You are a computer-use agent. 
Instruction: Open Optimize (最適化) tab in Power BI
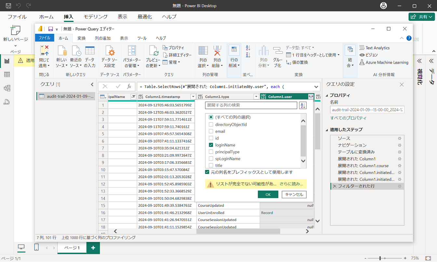[145, 17]
